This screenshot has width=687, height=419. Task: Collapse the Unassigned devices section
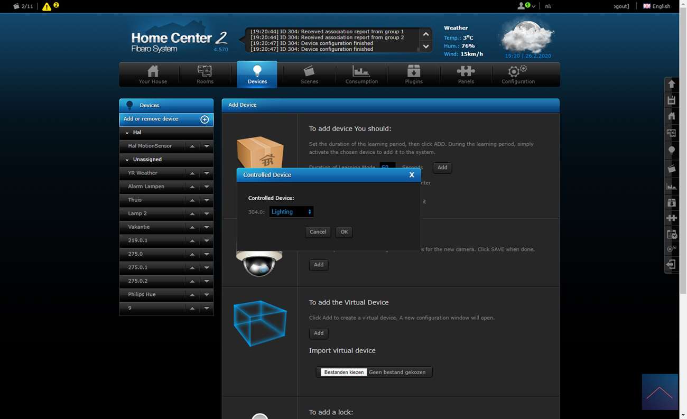[127, 160]
